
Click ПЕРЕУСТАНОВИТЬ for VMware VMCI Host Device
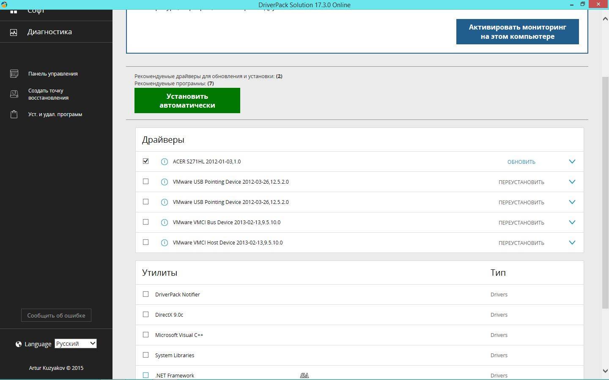[x=521, y=243]
